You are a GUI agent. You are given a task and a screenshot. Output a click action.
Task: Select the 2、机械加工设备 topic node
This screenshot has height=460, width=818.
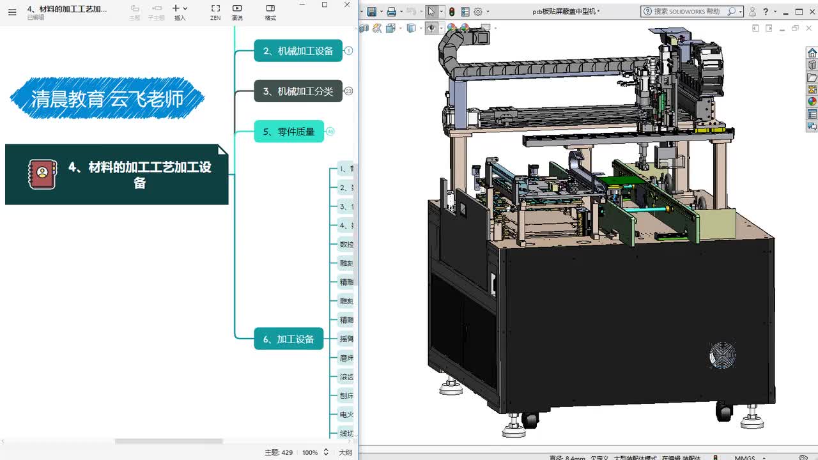(298, 51)
